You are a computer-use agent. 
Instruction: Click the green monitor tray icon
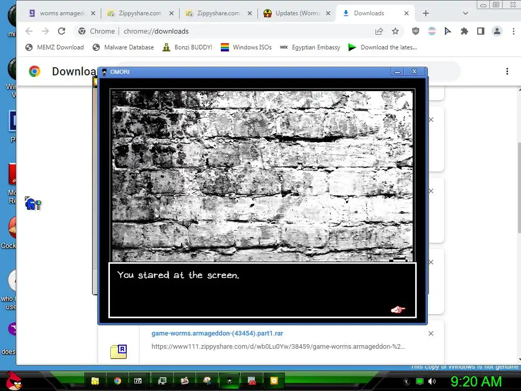pos(420,381)
